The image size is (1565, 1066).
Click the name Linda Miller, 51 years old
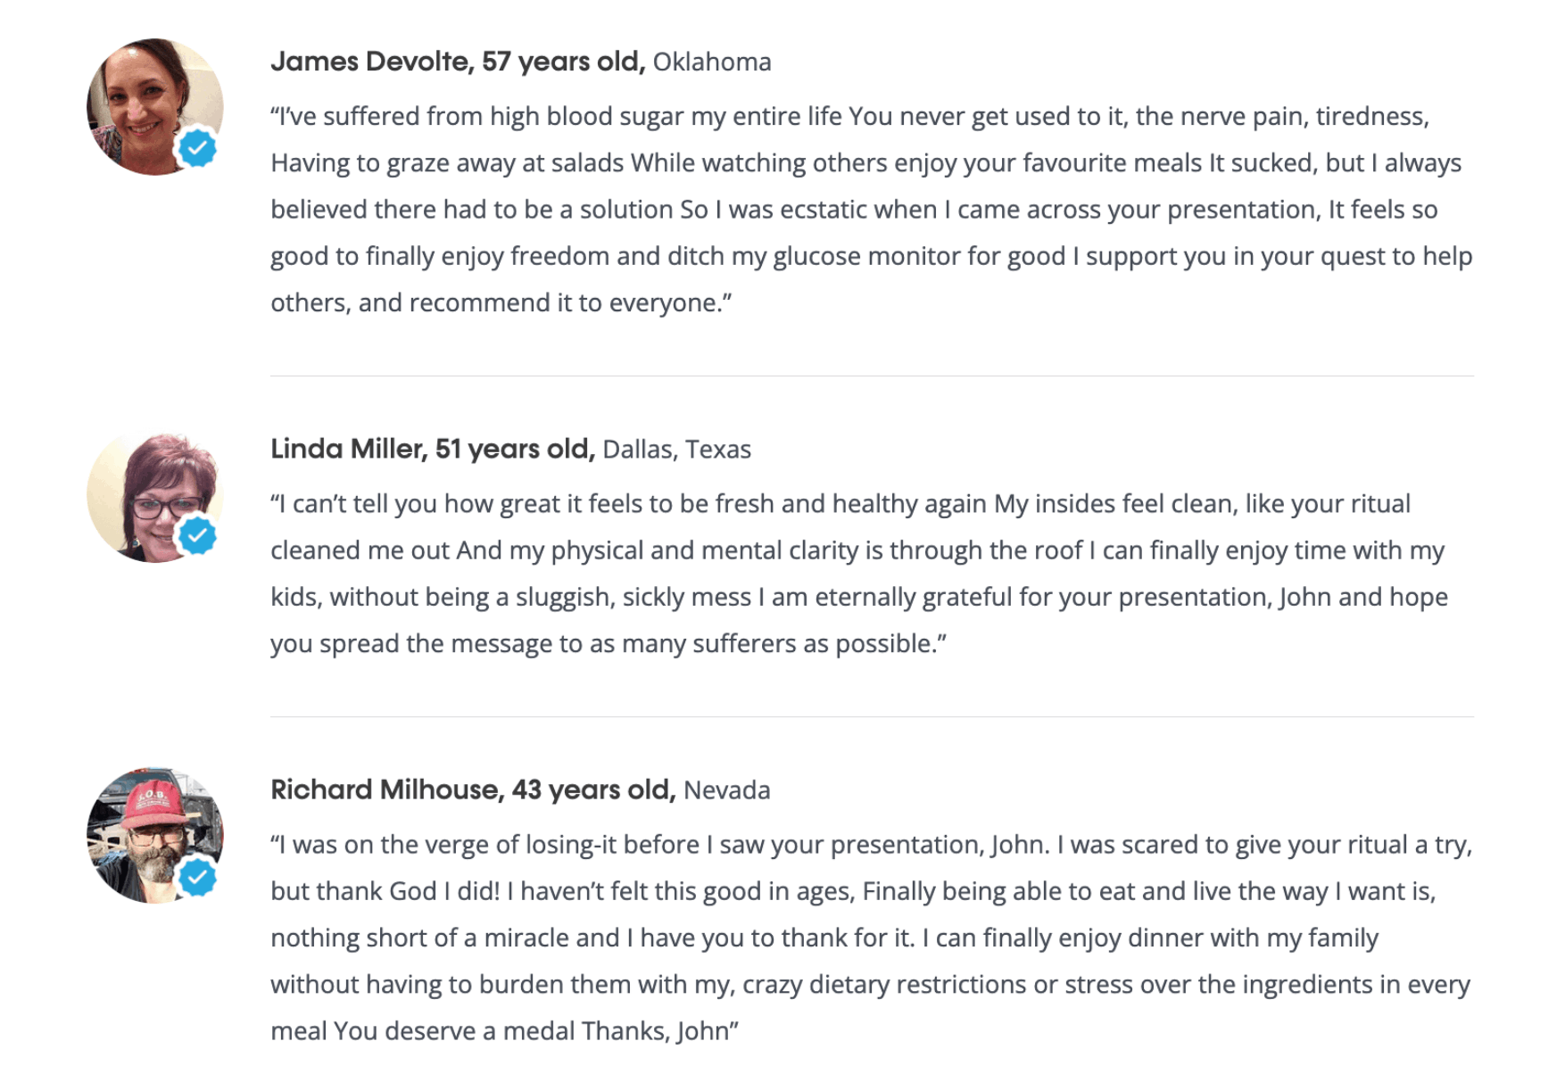[433, 449]
